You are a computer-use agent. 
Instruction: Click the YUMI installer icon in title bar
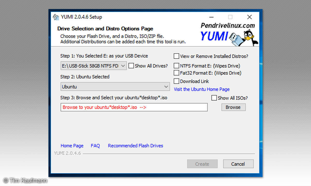pos(56,17)
